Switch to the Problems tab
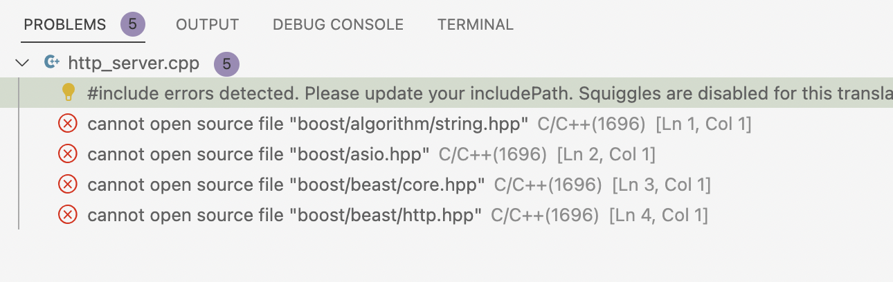 click(64, 25)
